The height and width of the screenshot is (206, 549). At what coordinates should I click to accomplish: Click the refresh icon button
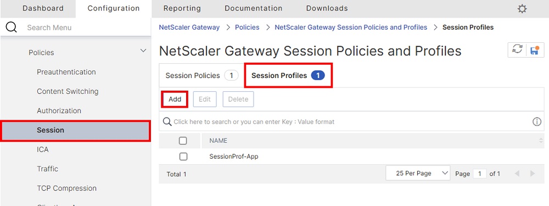[x=517, y=50]
